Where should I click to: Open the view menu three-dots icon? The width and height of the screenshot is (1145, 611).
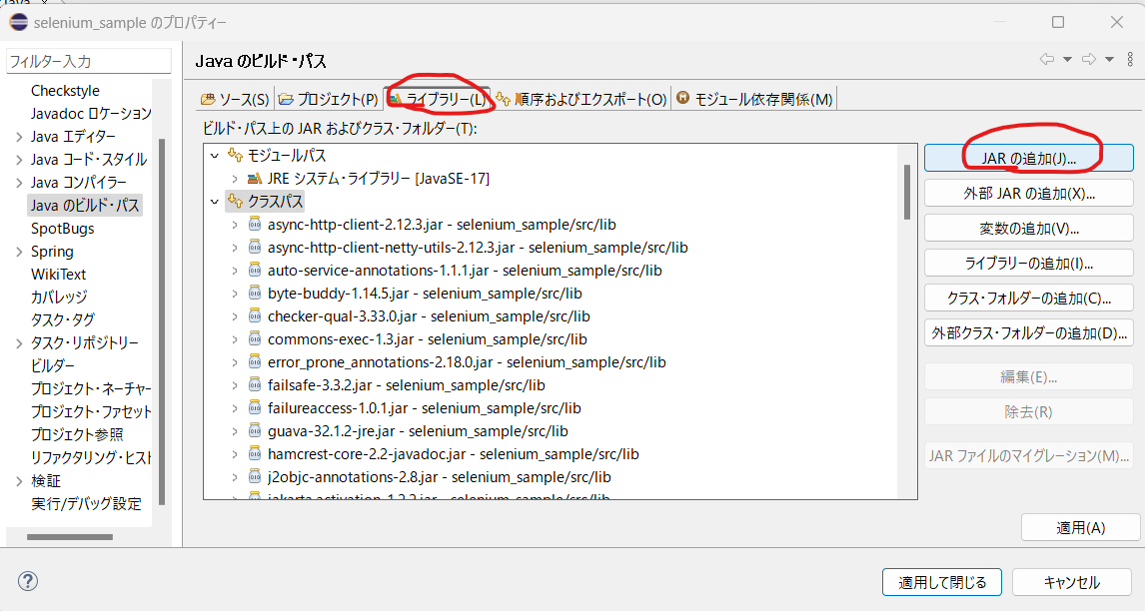tap(1131, 59)
